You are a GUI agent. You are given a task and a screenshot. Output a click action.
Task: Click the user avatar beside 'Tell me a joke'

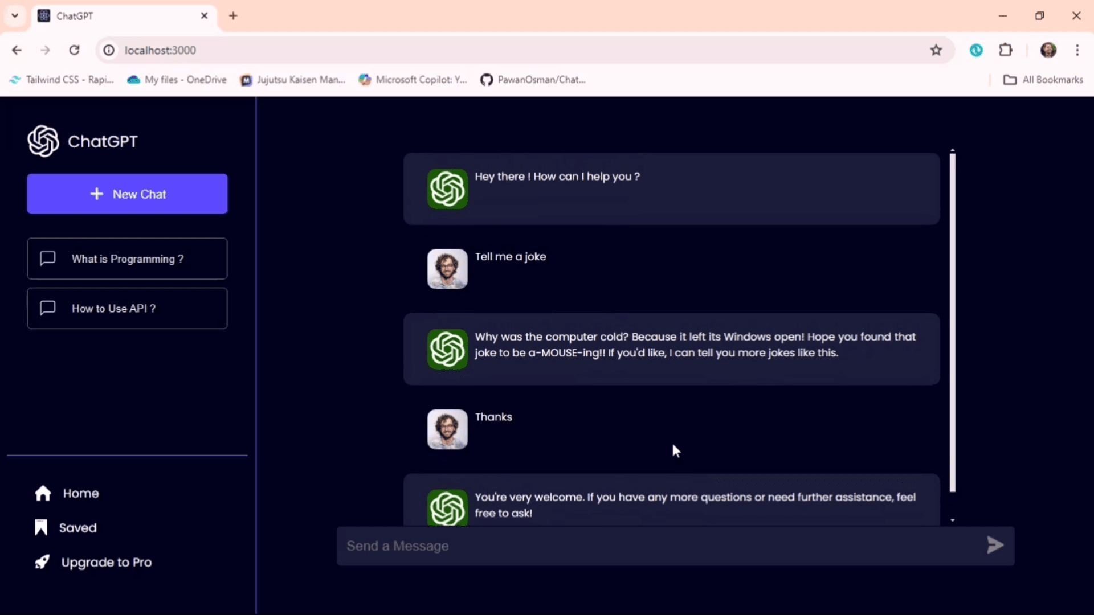(x=447, y=269)
